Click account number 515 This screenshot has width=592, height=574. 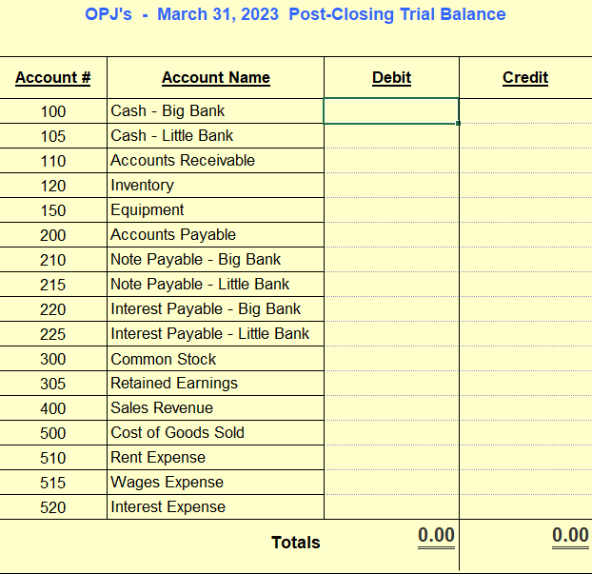pos(53,483)
